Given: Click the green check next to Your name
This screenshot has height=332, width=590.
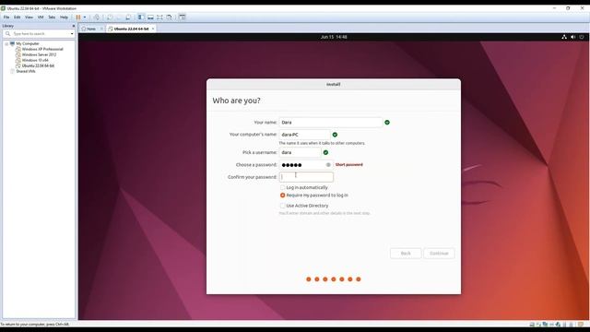Looking at the screenshot, I should point(387,123).
